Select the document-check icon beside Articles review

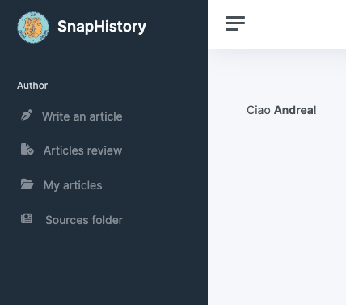[x=27, y=149]
